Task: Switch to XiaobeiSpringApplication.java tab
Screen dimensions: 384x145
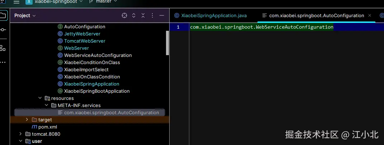Action: coord(214,15)
